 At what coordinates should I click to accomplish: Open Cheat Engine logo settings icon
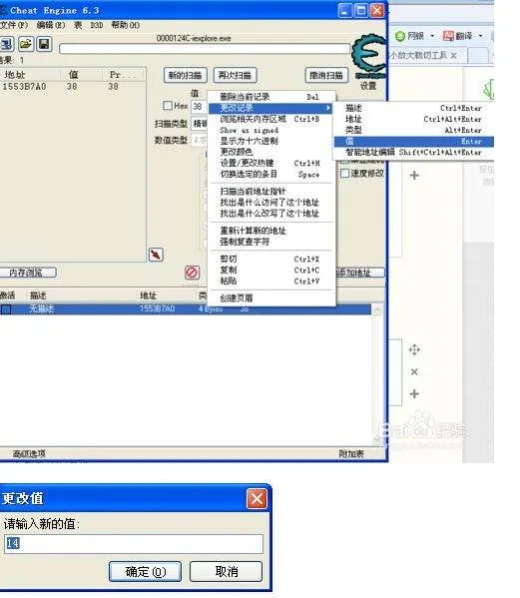[368, 57]
